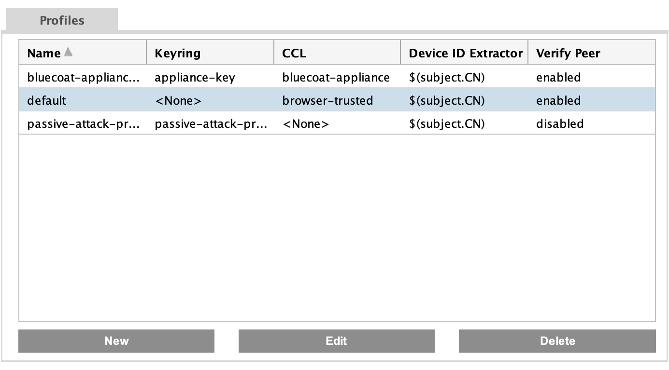This screenshot has height=370, width=669.
Task: Click the Name column sort arrow icon
Action: tap(68, 53)
